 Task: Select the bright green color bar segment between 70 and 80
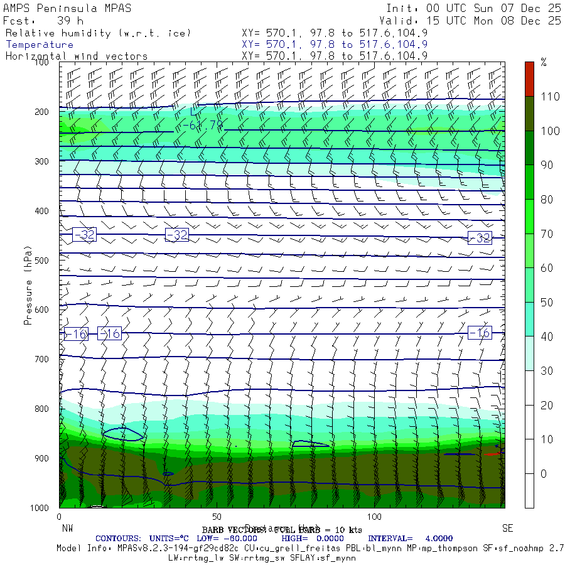529,216
